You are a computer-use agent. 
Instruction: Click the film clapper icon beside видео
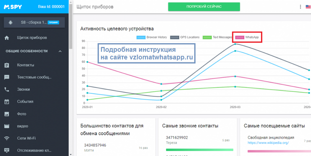point(7,126)
